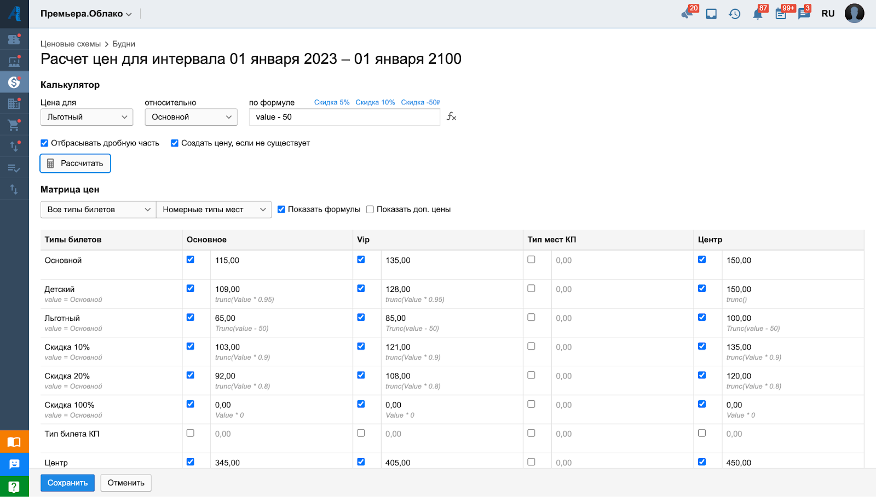Open the history clock icon
Viewport: 876px width, 497px height.
point(734,14)
